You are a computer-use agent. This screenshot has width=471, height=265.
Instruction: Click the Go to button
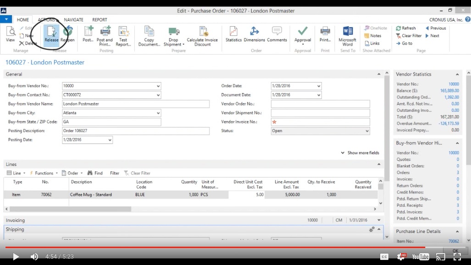[405, 43]
